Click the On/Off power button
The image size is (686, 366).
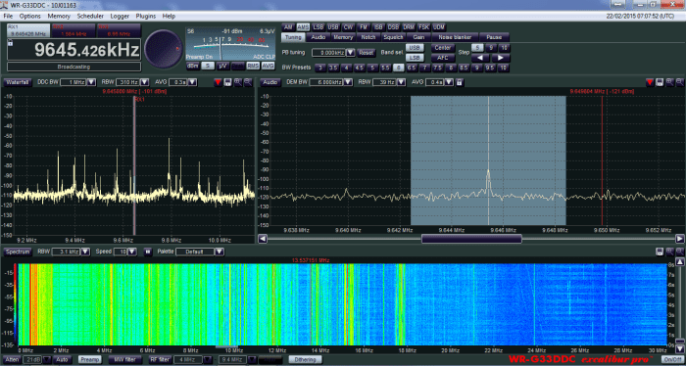point(672,359)
